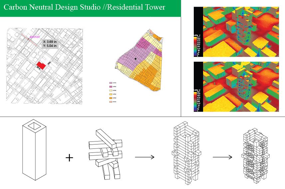Click the orange legend swatch

click(110, 98)
